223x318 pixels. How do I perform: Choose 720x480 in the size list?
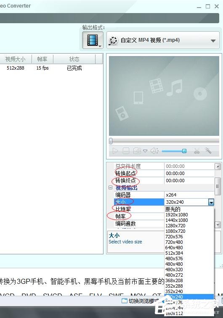(x=189, y=242)
